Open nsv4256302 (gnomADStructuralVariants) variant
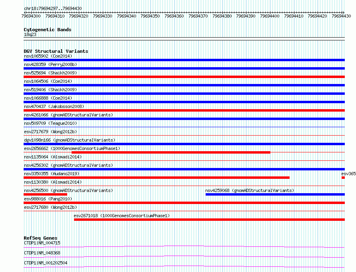Screen dimensions: 356x272 [x=68, y=165]
